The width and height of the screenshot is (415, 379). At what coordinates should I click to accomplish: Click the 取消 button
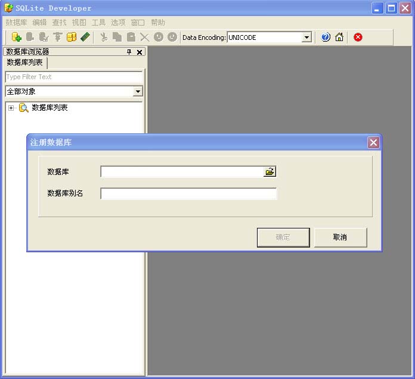coord(340,237)
